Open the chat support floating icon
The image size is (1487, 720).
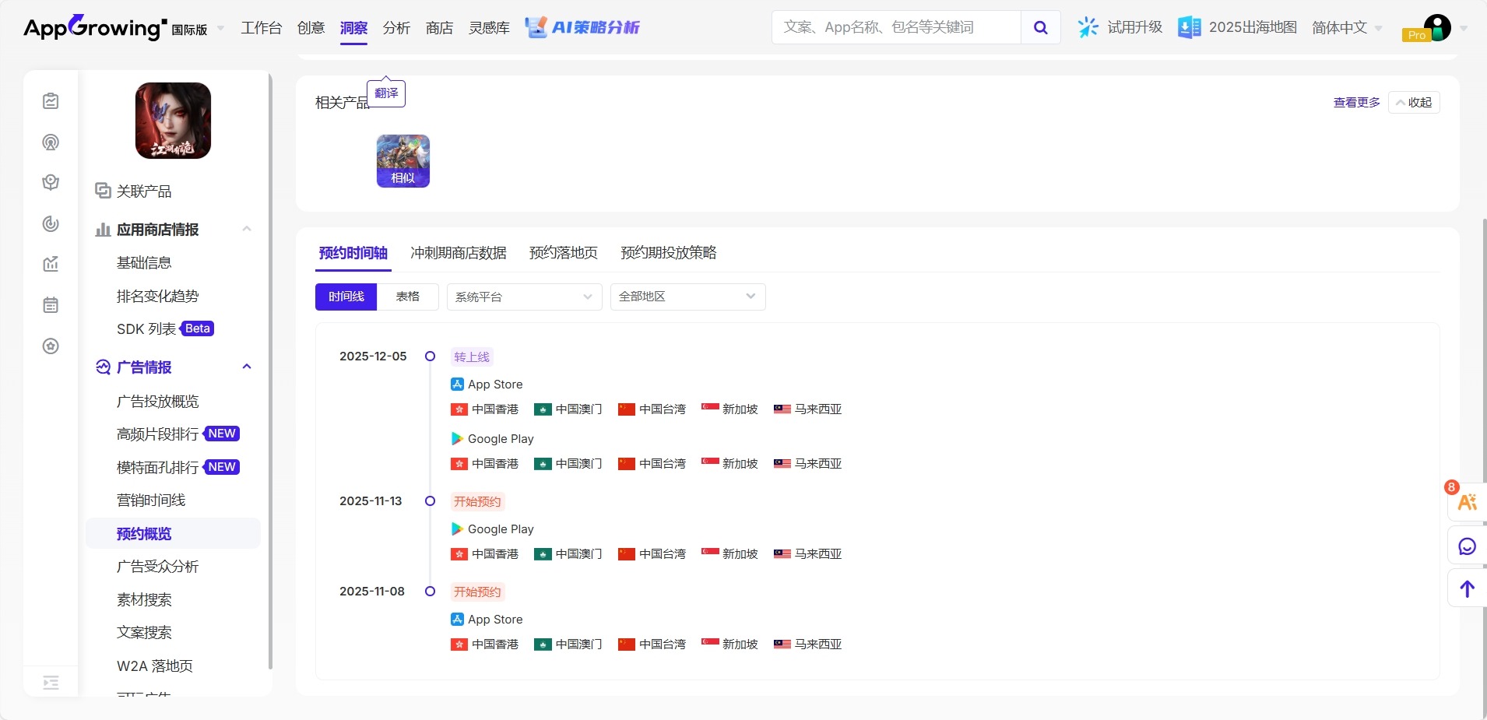pyautogui.click(x=1467, y=546)
